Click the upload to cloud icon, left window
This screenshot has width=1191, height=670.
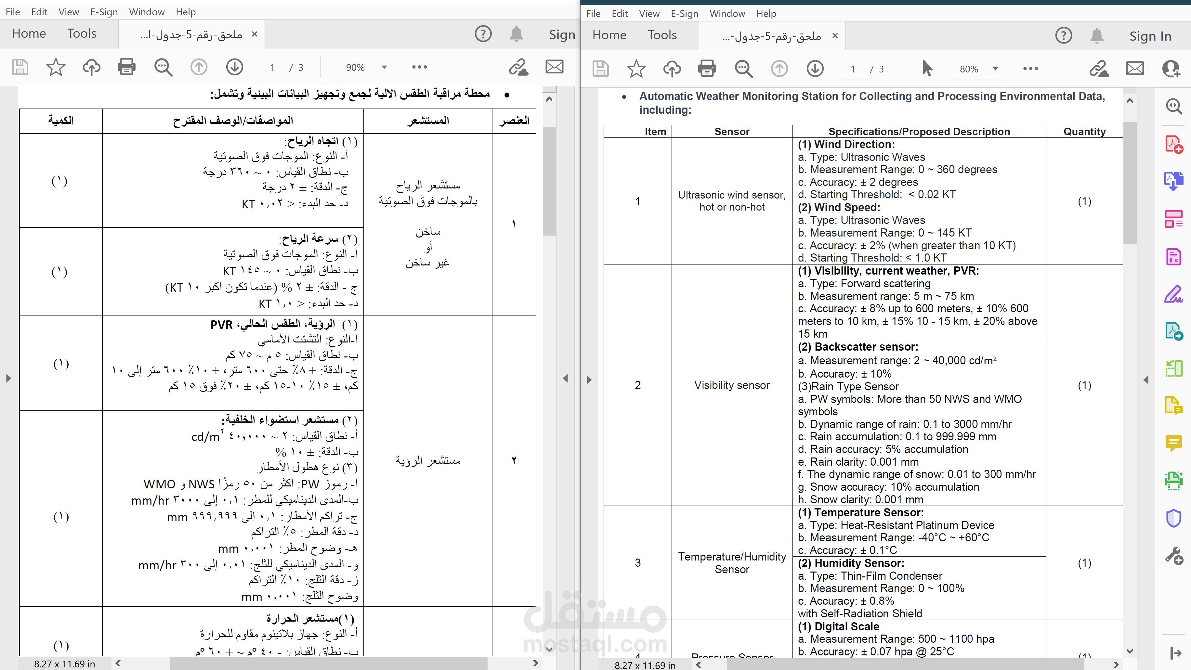pos(91,67)
